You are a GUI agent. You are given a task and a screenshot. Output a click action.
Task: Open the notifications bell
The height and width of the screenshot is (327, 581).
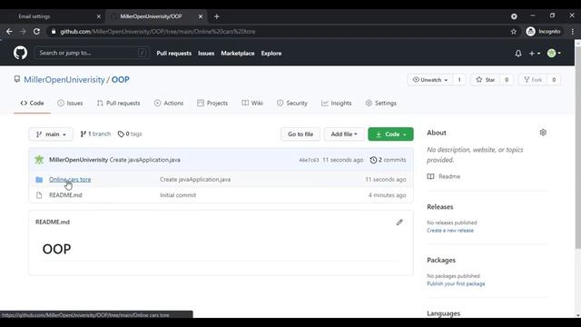coord(518,54)
